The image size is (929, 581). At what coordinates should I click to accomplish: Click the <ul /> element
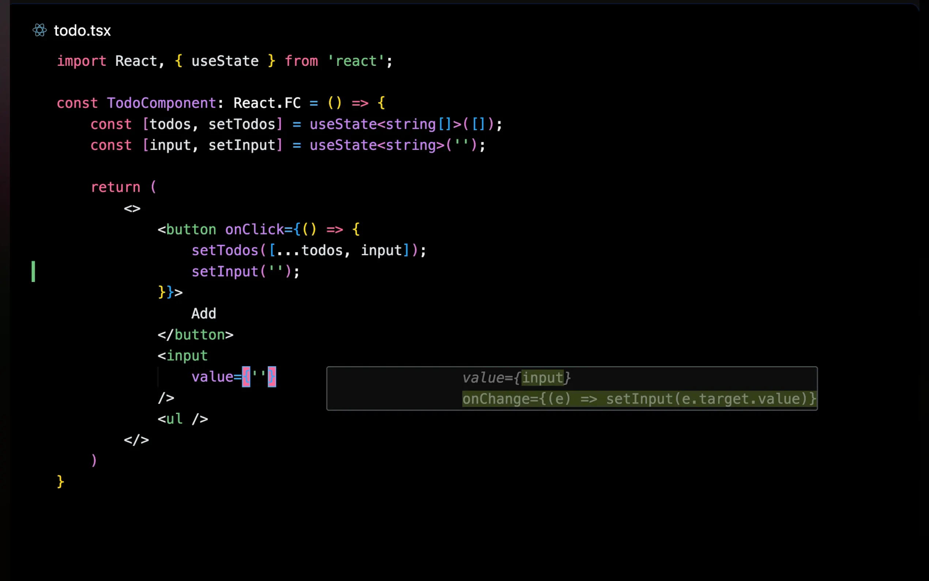click(183, 419)
